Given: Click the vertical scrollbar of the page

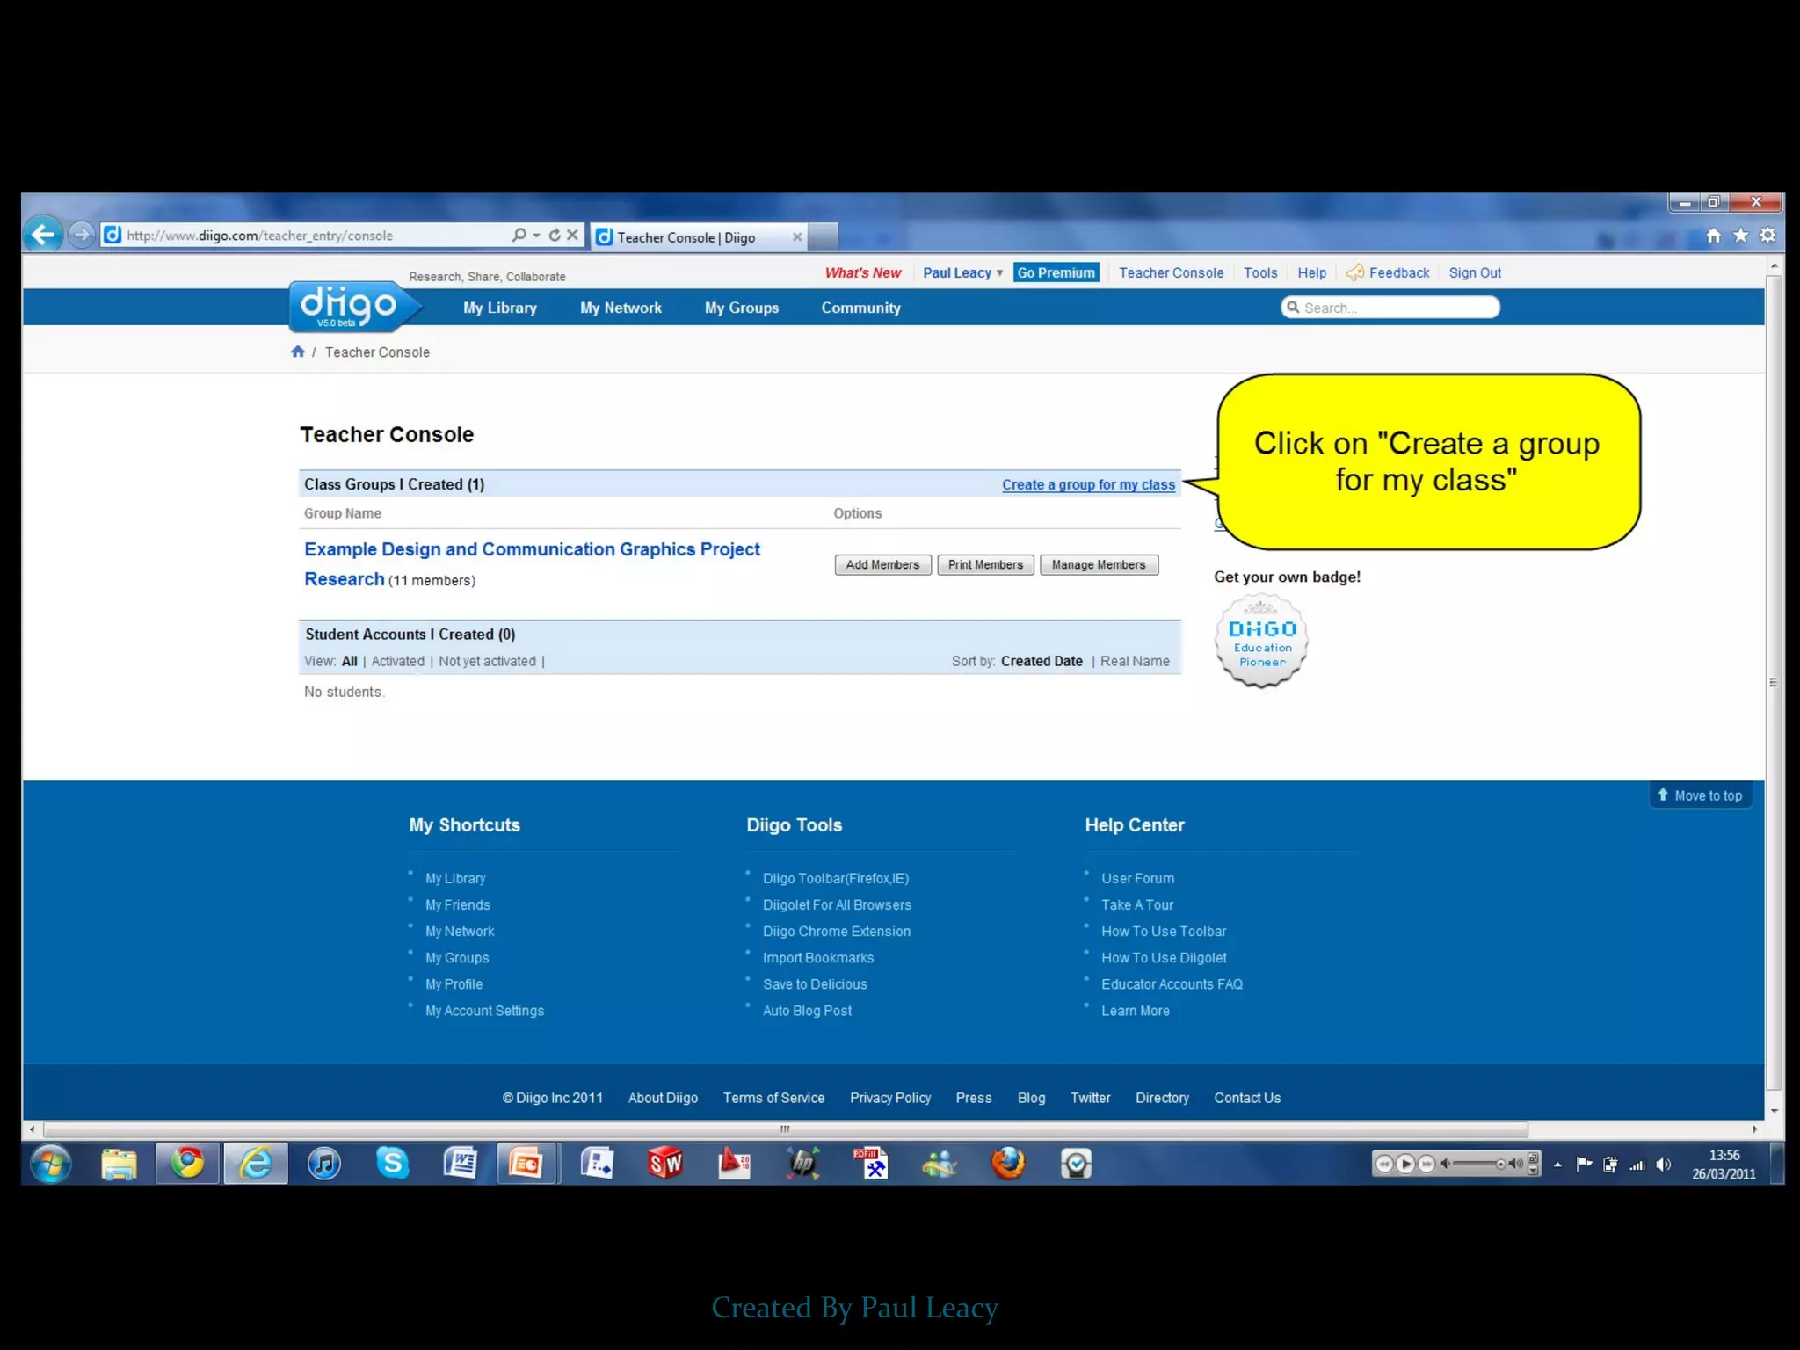Looking at the screenshot, I should point(1774,682).
